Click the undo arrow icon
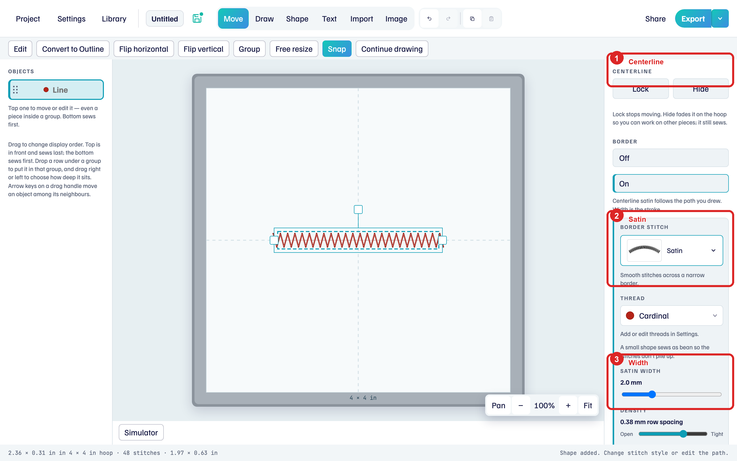The image size is (737, 461). (429, 19)
